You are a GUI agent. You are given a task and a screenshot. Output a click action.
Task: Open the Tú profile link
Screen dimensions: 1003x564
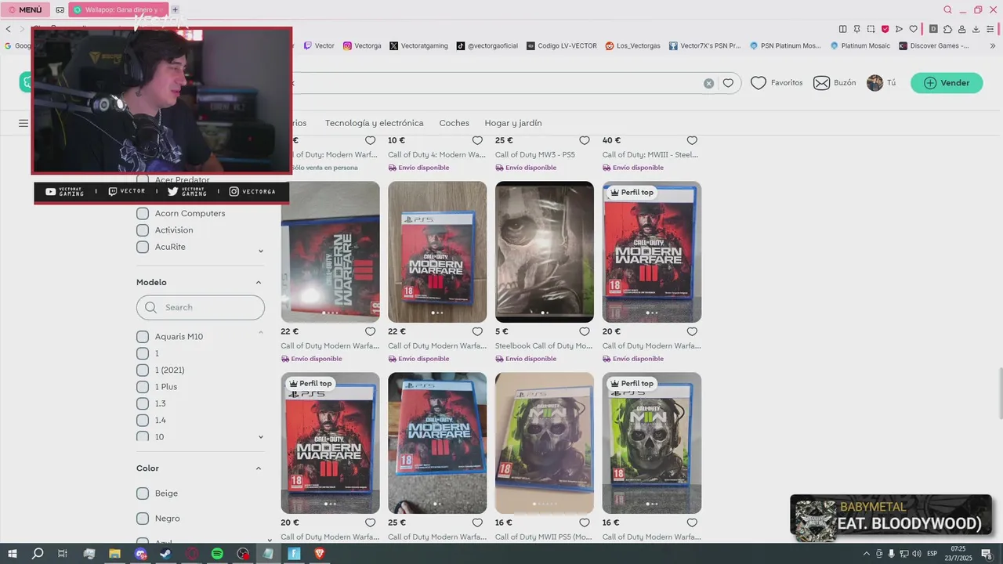pos(882,83)
